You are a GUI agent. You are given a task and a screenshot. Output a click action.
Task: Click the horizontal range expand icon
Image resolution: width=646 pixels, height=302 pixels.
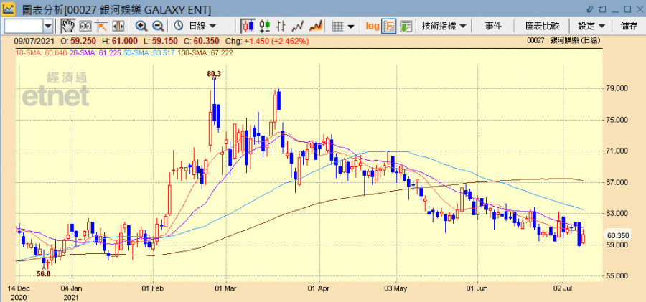pyautogui.click(x=118, y=26)
